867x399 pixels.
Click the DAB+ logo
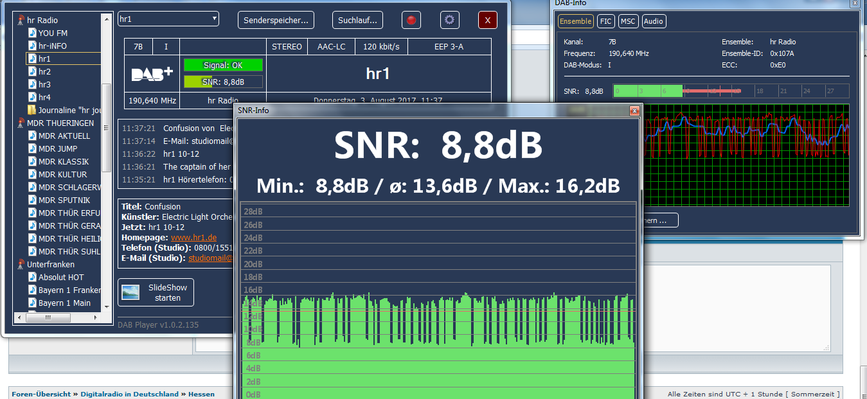tap(152, 73)
